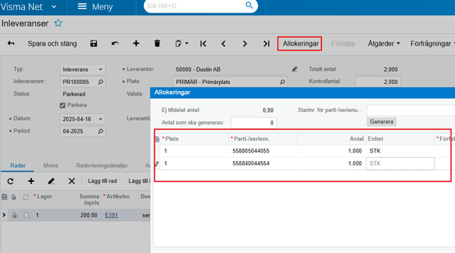Image resolution: width=455 pixels, height=253 pixels.
Task: Open hamburger Meny icon
Action: tap(82, 7)
